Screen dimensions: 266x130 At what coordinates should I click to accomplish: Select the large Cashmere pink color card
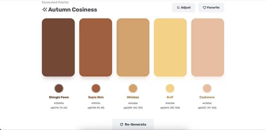[x=207, y=47]
